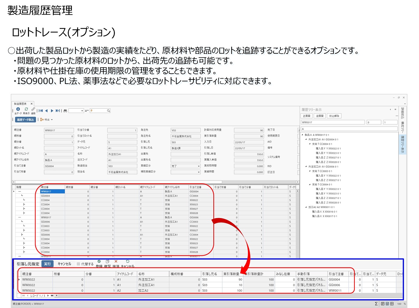Click the 引当て注番 WW0011 cell in bottom grid
Screen dimensions: 419x308
(x=338, y=290)
